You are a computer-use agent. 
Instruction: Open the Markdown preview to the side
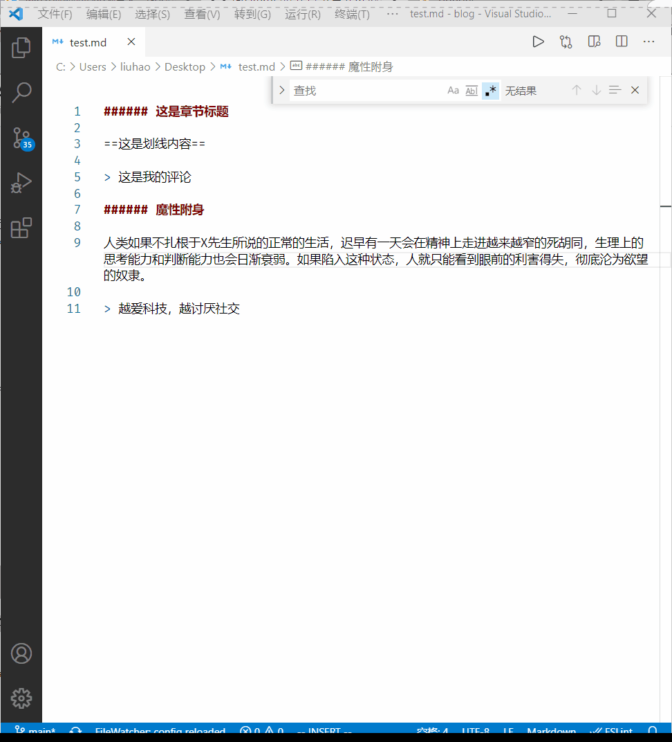[x=594, y=42]
